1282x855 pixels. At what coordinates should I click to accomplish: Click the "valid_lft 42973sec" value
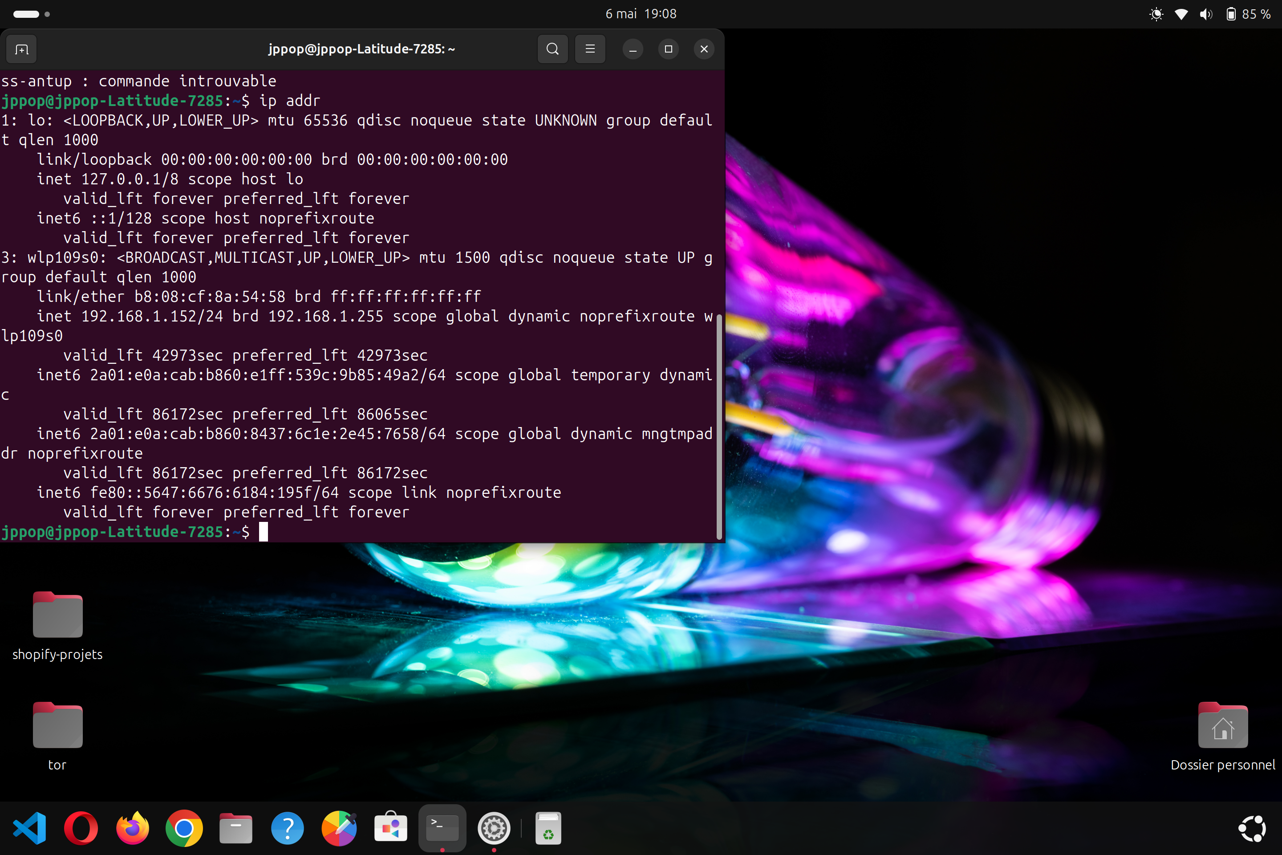click(143, 356)
